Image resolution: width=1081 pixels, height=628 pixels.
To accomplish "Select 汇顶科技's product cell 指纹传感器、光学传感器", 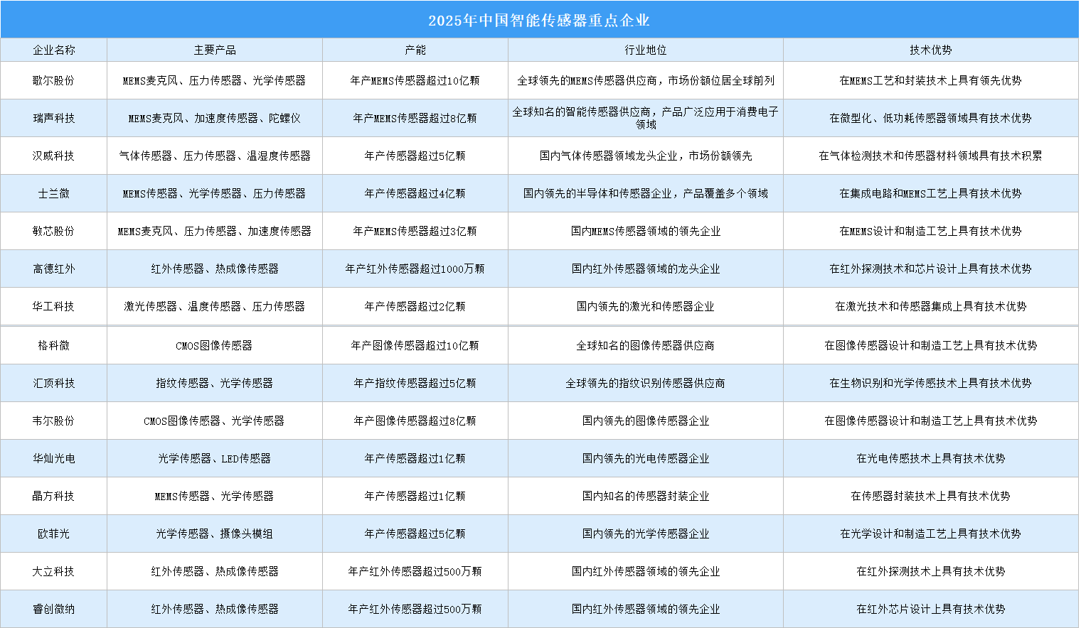I will (214, 383).
